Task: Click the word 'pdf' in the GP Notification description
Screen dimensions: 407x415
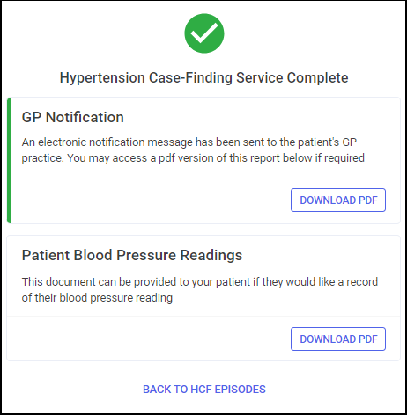Action: click(x=166, y=158)
